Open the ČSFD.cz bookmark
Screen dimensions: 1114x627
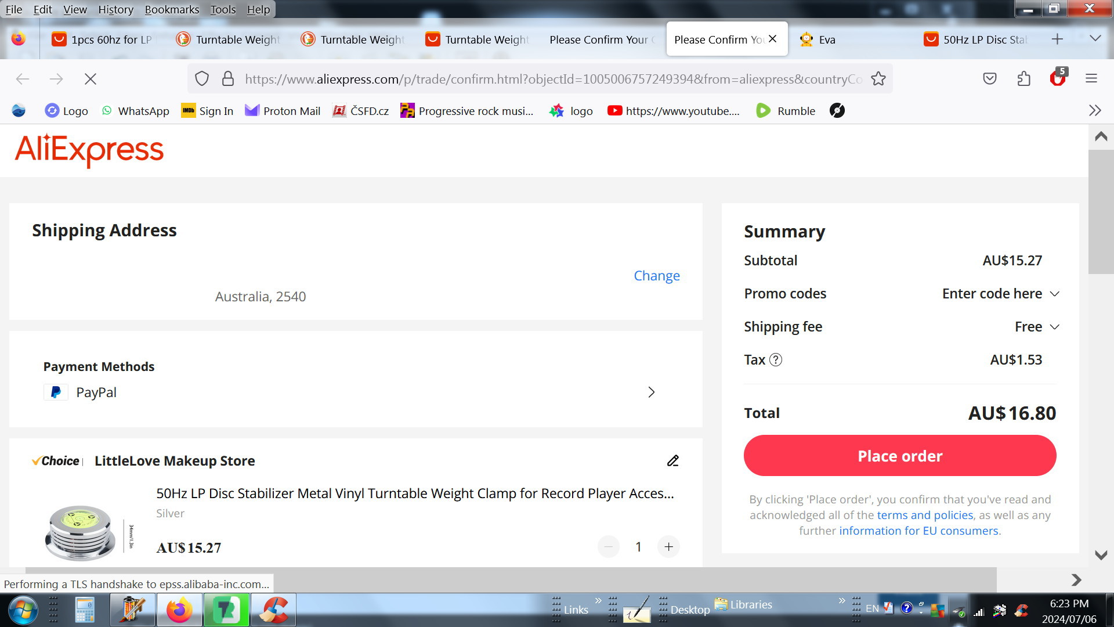pyautogui.click(x=360, y=111)
